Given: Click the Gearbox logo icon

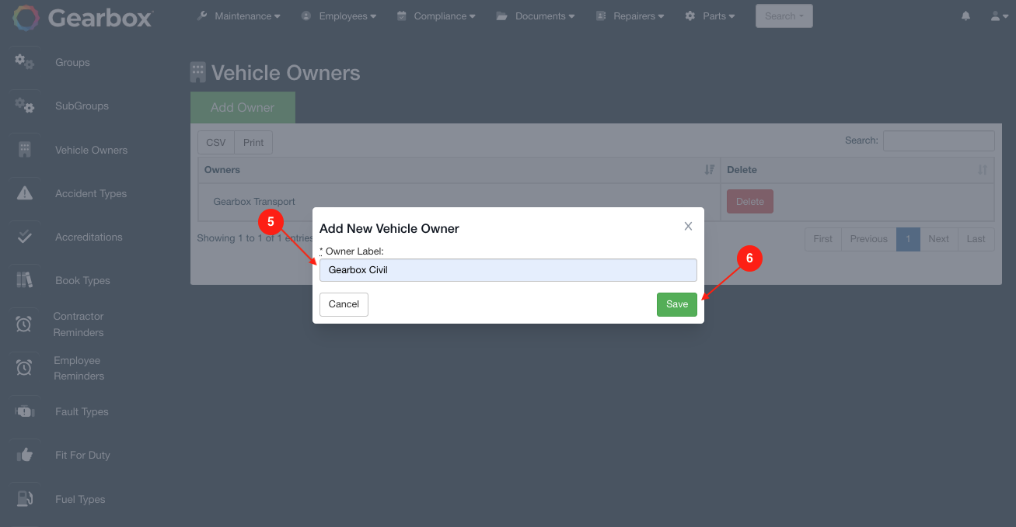Looking at the screenshot, I should [26, 17].
